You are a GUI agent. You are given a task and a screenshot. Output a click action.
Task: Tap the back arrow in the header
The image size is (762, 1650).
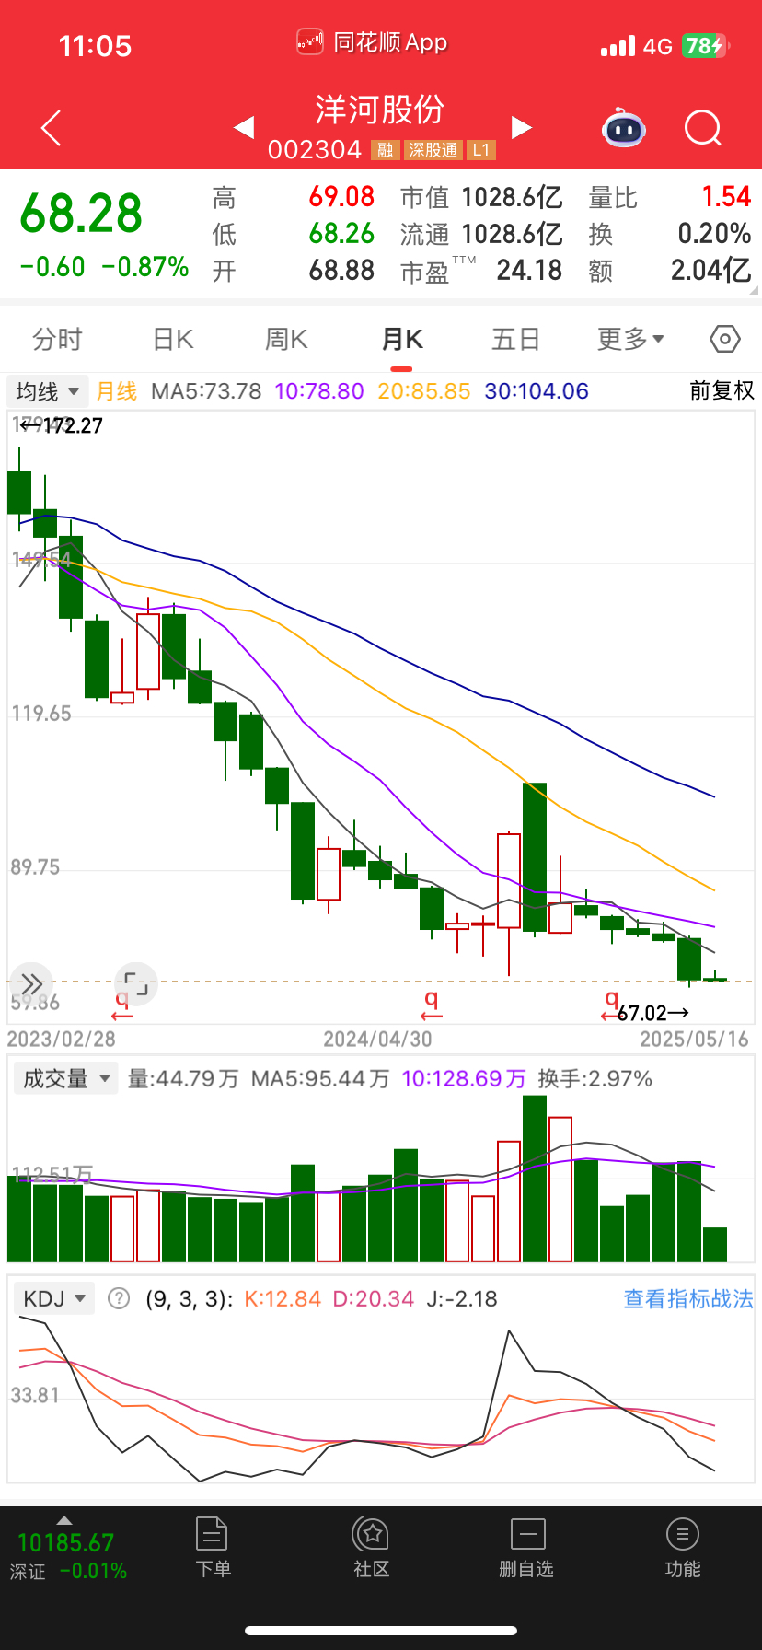pos(52,128)
